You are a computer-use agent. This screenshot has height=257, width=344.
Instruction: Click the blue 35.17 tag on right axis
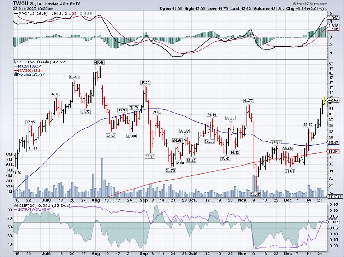coord(334,143)
